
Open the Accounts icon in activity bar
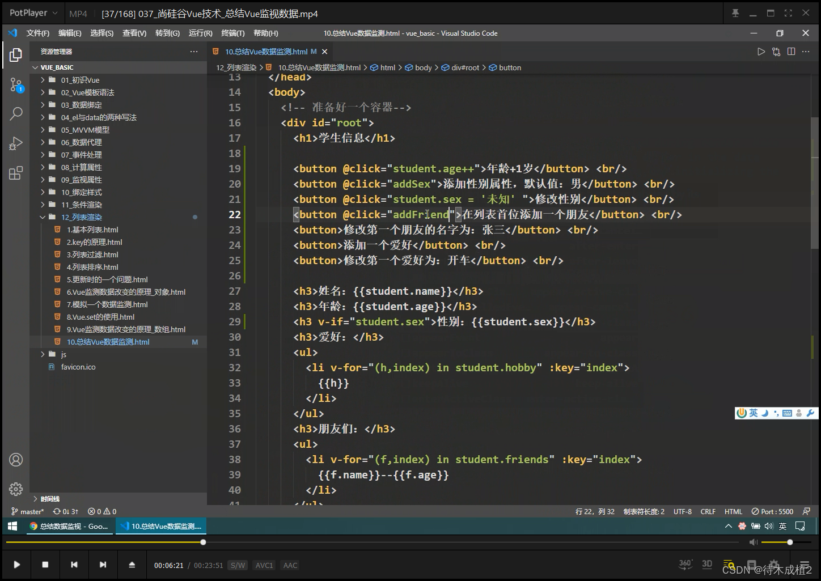[16, 460]
